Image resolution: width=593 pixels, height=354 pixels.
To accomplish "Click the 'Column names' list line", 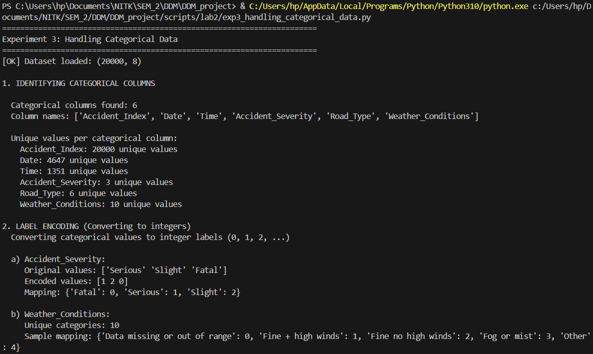I will click(244, 116).
